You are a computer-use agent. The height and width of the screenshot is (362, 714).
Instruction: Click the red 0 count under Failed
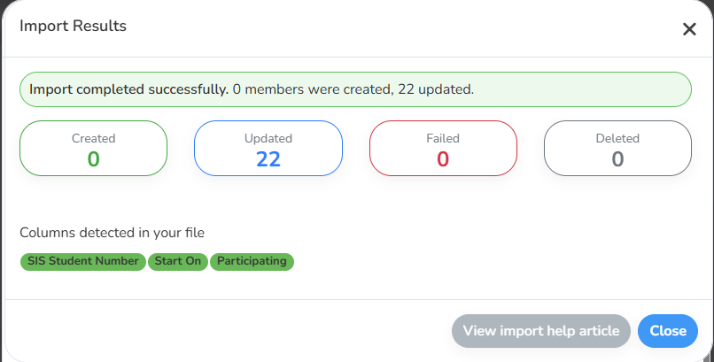point(443,159)
